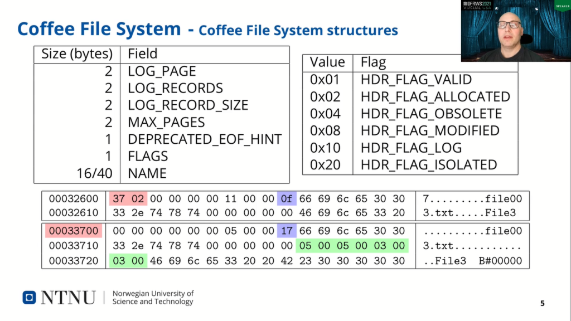The image size is (571, 321).
Task: Click the purple highlighted byte '0f'
Action: click(287, 199)
